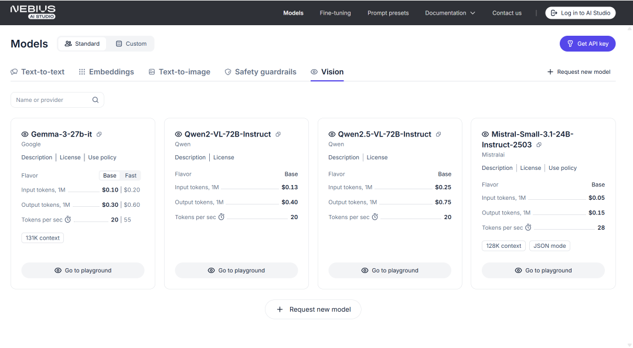
Task: Click Qwen2.5-VL output price $0.75
Action: 443,202
